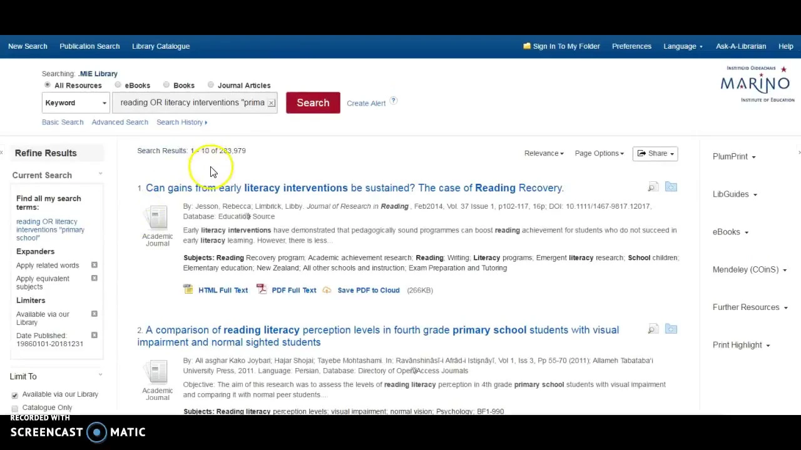The height and width of the screenshot is (450, 801).
Task: Open preview icon for result 2
Action: [653, 329]
